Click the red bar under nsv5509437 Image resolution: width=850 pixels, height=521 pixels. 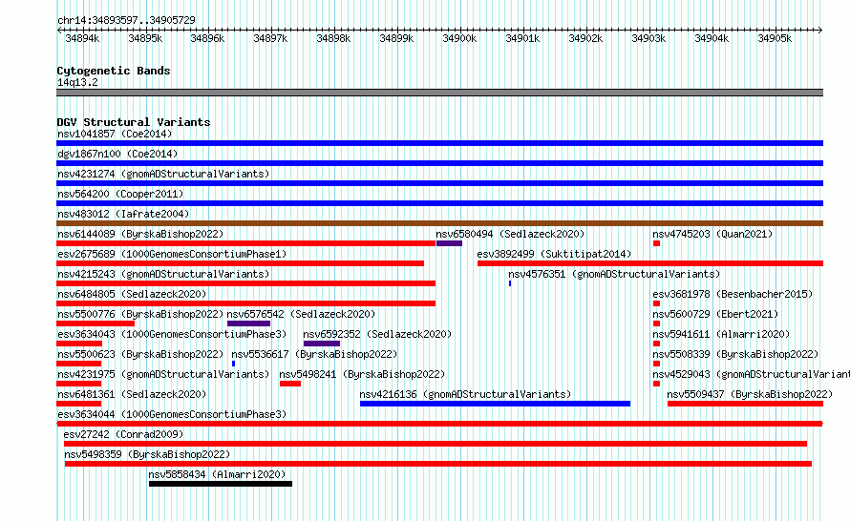coord(745,404)
